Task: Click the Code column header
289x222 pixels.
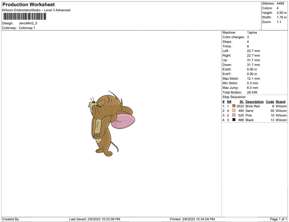Action: click(270, 102)
